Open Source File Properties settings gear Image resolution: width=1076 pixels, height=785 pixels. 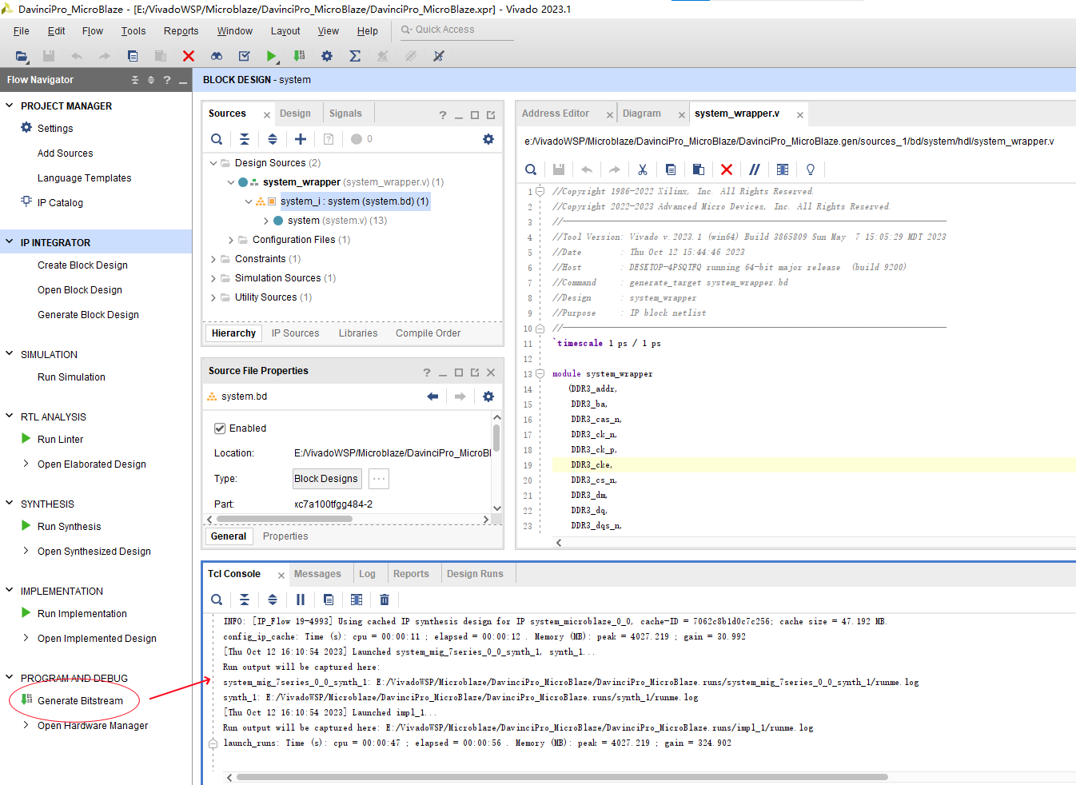tap(488, 396)
